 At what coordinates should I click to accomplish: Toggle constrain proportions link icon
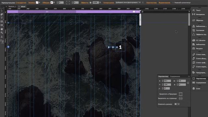pyautogui.click(x=188, y=83)
